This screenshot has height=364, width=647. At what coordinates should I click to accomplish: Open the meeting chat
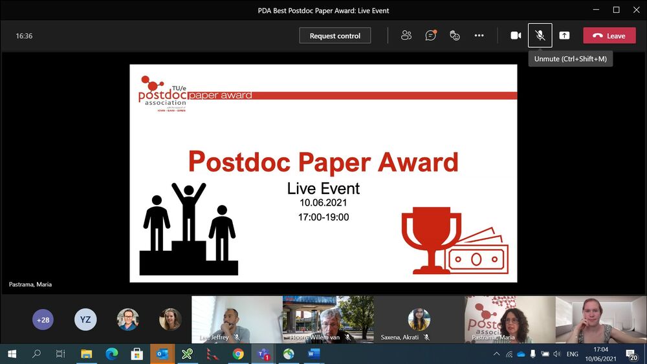430,36
